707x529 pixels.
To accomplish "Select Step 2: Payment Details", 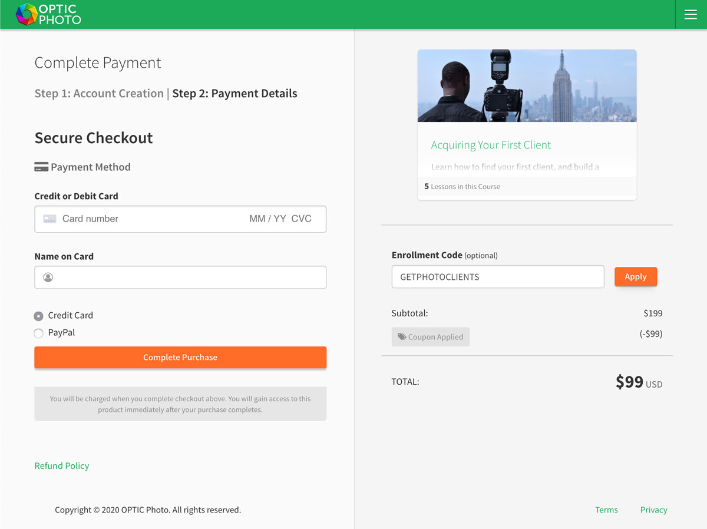I will (x=235, y=94).
